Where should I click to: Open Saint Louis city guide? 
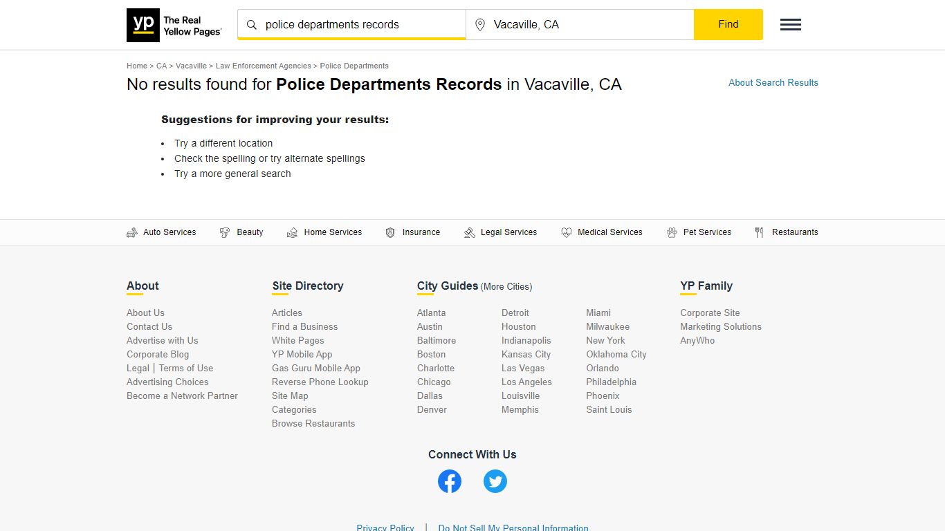609,409
